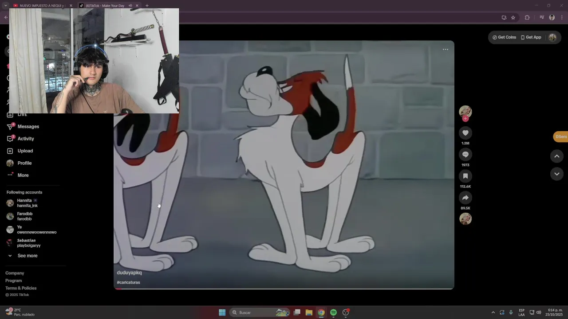Click taskbar Buscar search box
Image resolution: width=568 pixels, height=319 pixels.
[260, 312]
